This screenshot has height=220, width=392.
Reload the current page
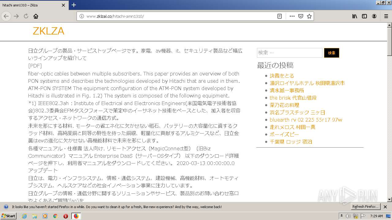point(26,16)
